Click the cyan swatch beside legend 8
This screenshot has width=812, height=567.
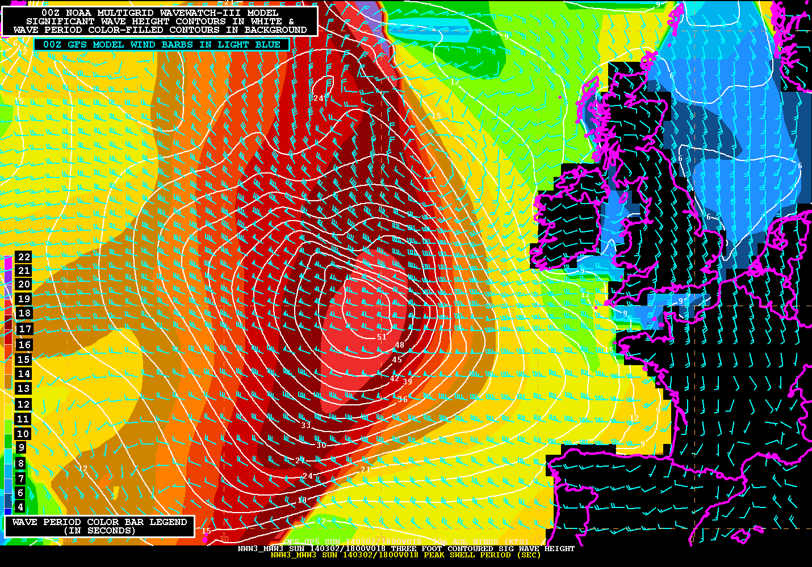(8, 456)
